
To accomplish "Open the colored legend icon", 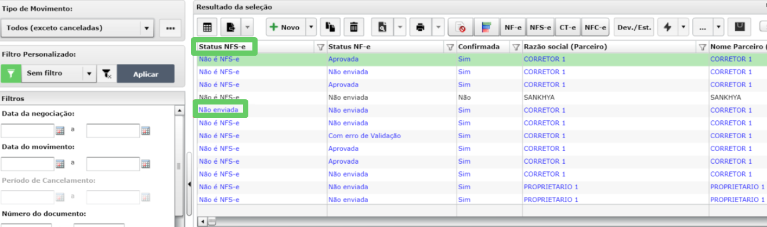I will pos(486,27).
